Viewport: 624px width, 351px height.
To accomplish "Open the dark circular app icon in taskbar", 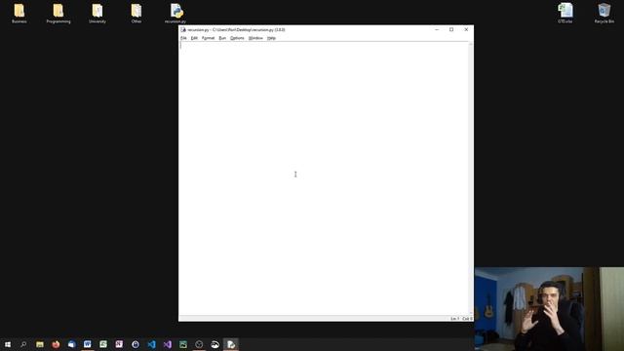I will [199, 344].
